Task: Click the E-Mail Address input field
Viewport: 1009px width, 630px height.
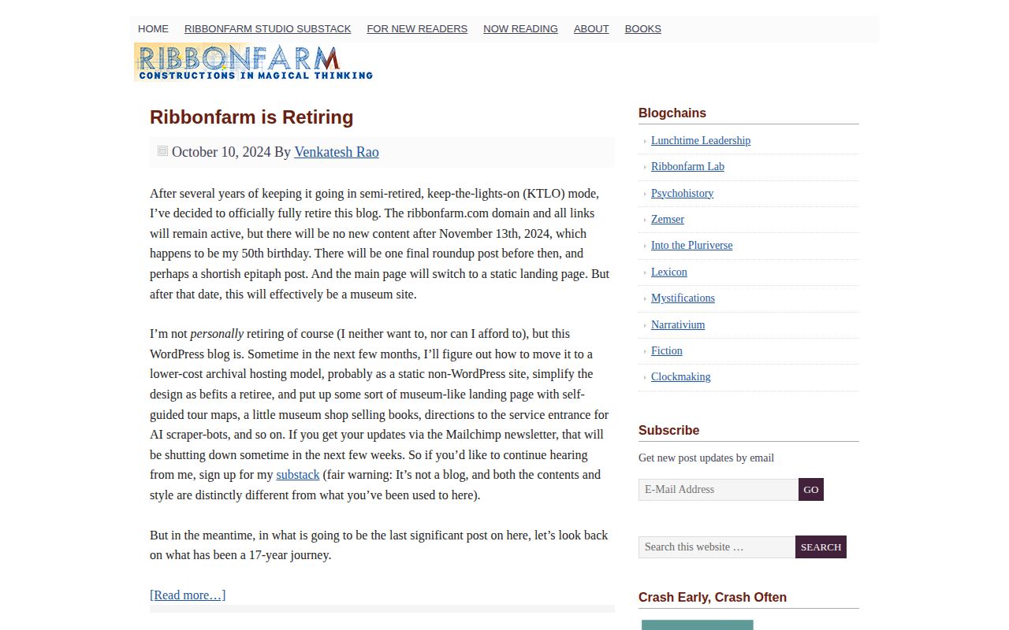Action: point(717,489)
